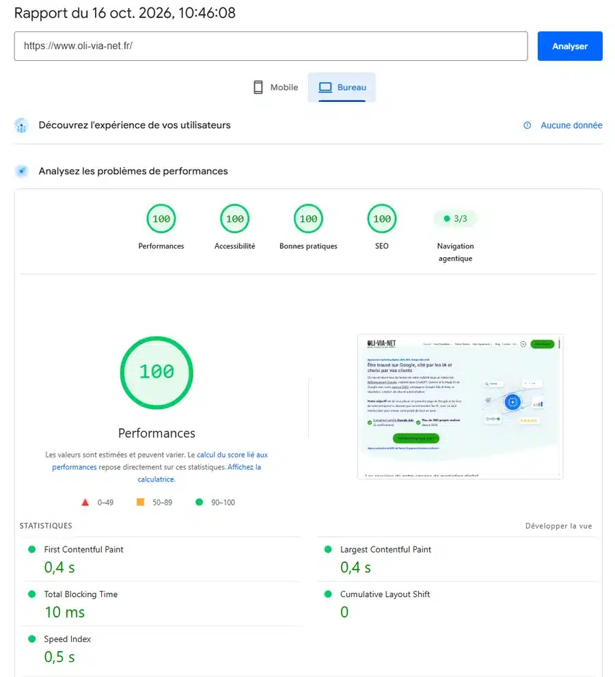Screen dimensions: 615x677
Task: Click the Découvrez l'expérience de vos utilisateurs heading
Action: (x=135, y=125)
